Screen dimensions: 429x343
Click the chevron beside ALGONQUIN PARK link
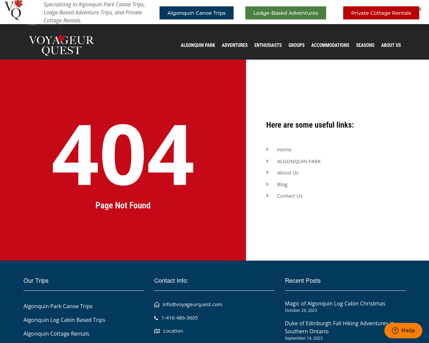point(267,161)
